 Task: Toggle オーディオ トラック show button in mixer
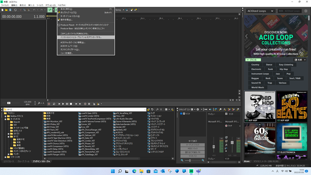[192, 145]
